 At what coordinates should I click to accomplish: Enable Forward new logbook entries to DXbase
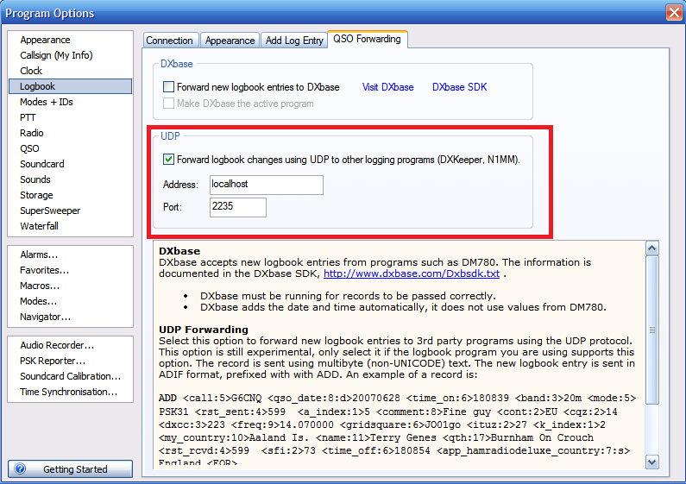pyautogui.click(x=169, y=87)
